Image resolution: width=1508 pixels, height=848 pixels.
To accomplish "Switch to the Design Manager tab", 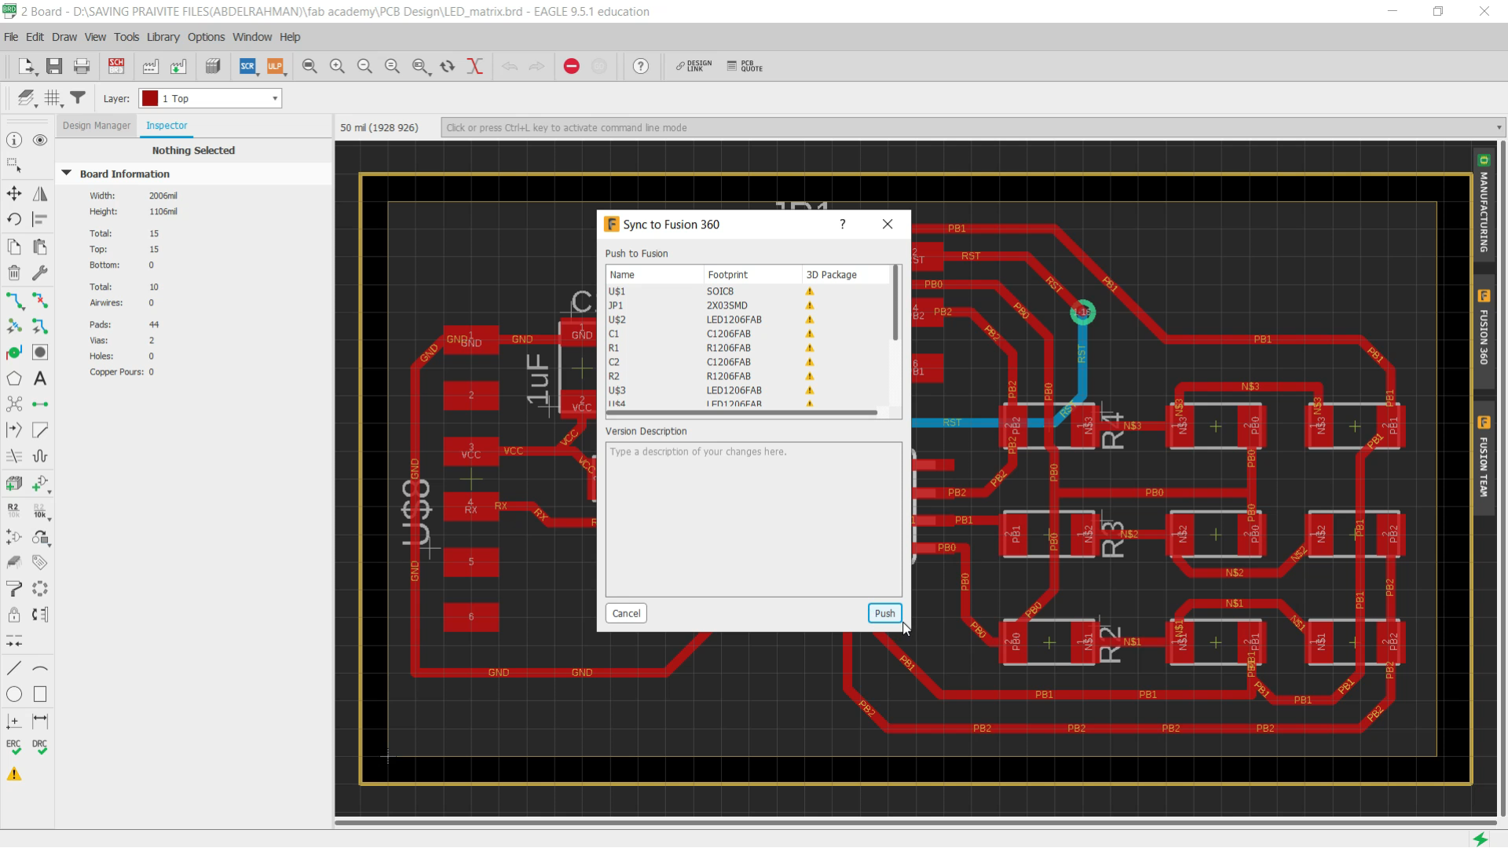I will click(95, 126).
